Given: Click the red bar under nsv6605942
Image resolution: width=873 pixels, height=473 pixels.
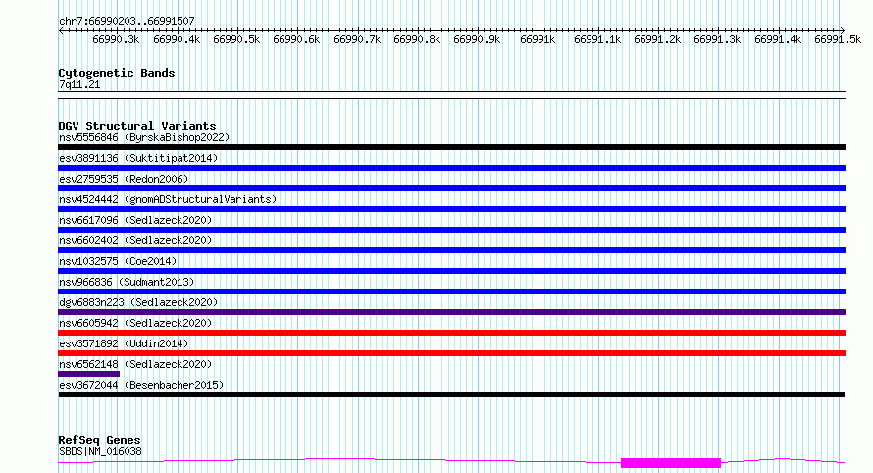Looking at the screenshot, I should point(451,333).
